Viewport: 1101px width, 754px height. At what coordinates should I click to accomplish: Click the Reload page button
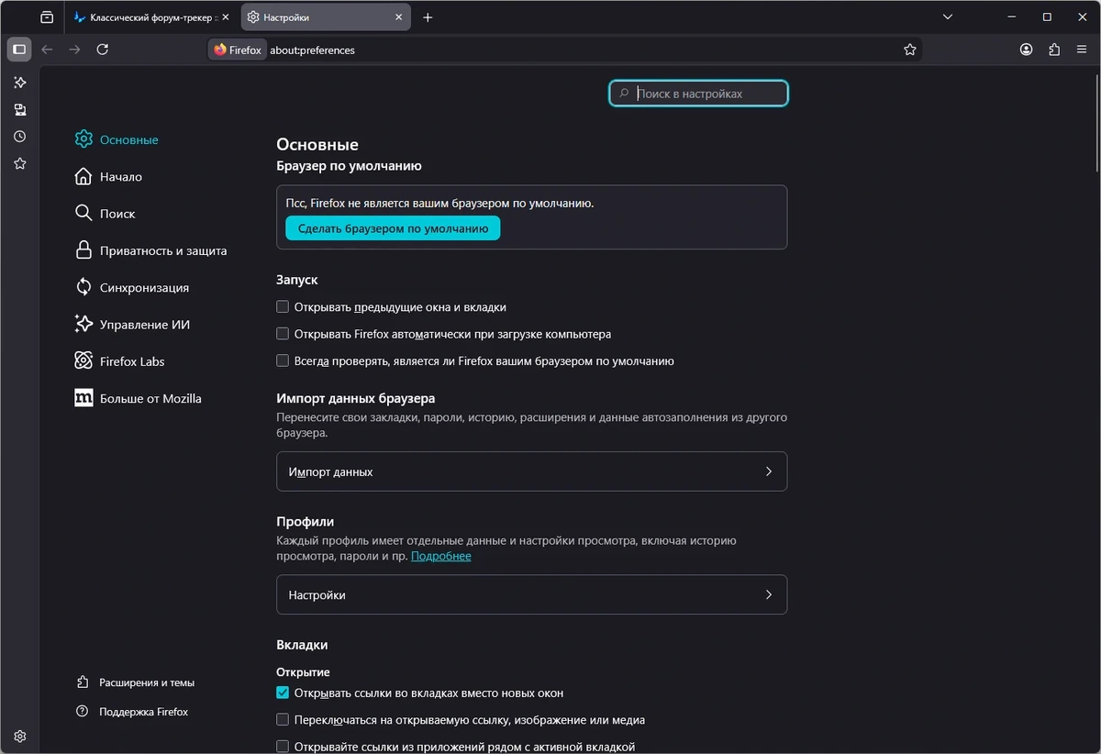[x=102, y=50]
